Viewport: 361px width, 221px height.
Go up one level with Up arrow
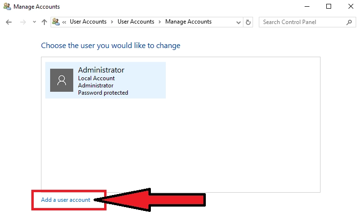point(44,22)
